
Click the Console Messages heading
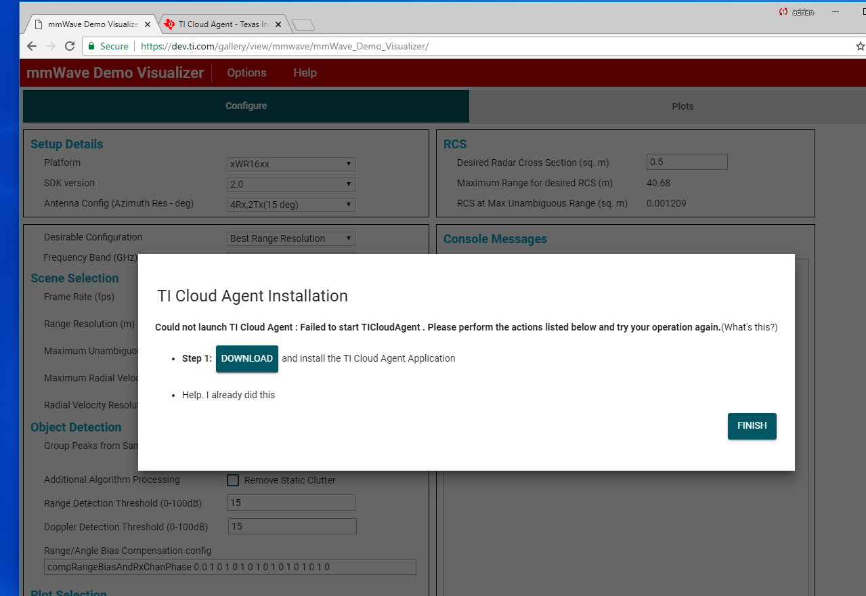pyautogui.click(x=495, y=239)
